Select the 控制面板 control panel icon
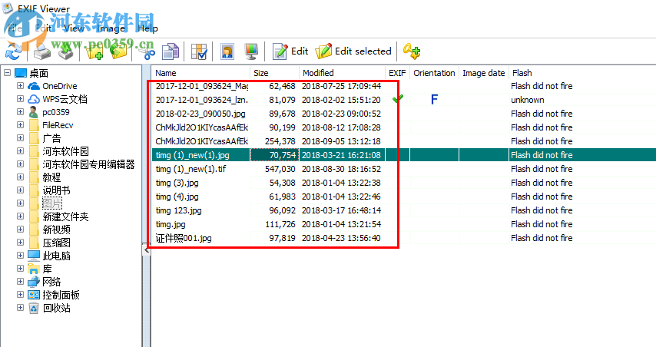 point(34,295)
